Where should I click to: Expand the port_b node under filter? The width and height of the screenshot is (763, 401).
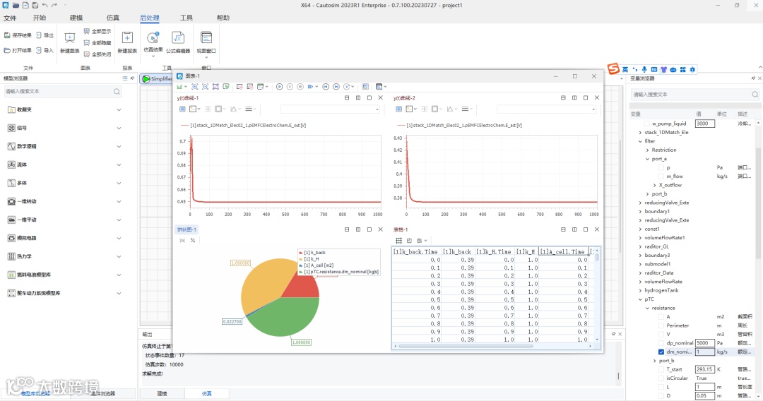[647, 194]
